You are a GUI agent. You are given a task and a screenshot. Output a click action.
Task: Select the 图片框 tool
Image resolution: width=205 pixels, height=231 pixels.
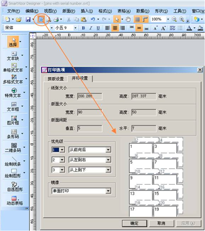[x=13, y=121]
